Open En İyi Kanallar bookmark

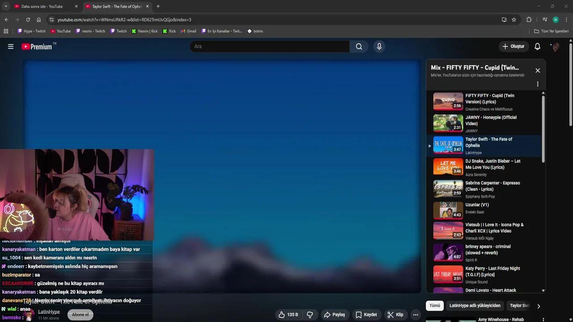click(222, 31)
